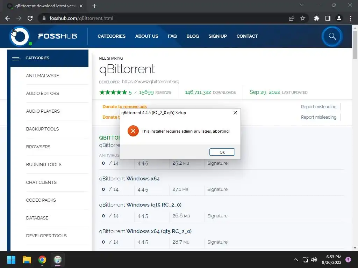Image resolution: width=358 pixels, height=268 pixels.
Task: Close the qBittorrent download tab
Action: coord(81,6)
